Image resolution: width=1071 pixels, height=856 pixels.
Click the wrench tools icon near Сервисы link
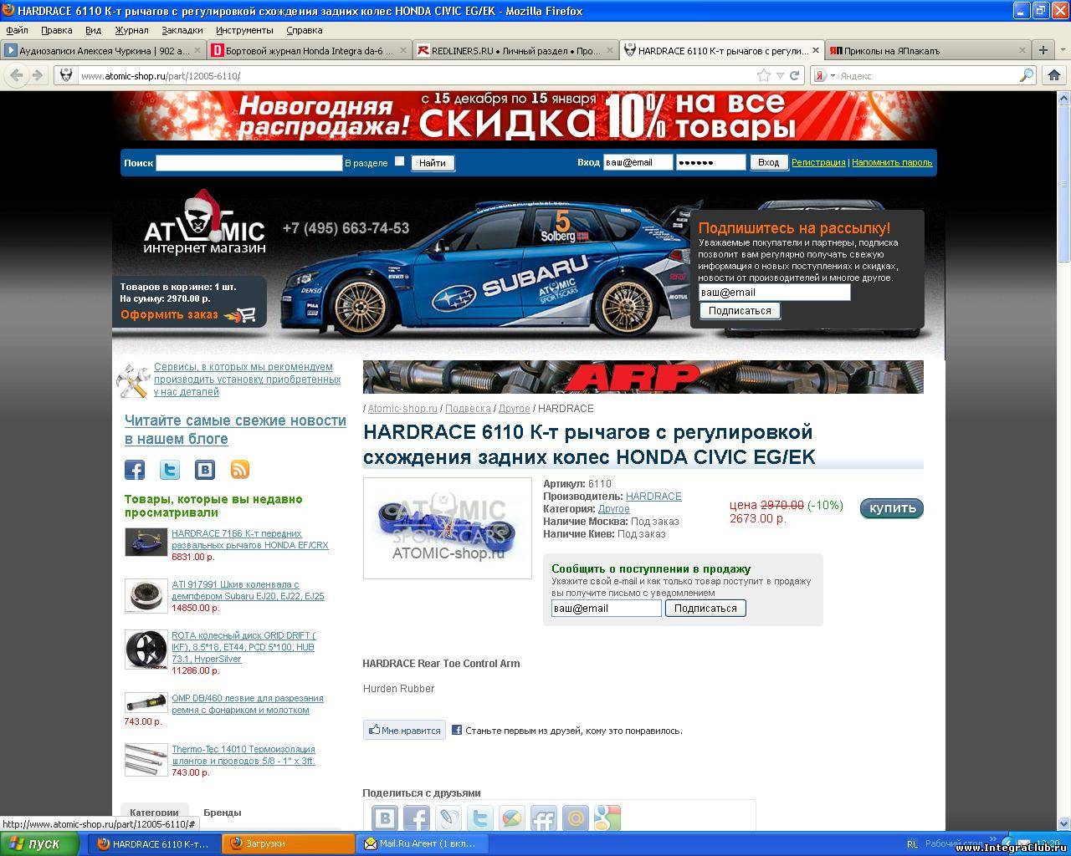click(x=133, y=381)
